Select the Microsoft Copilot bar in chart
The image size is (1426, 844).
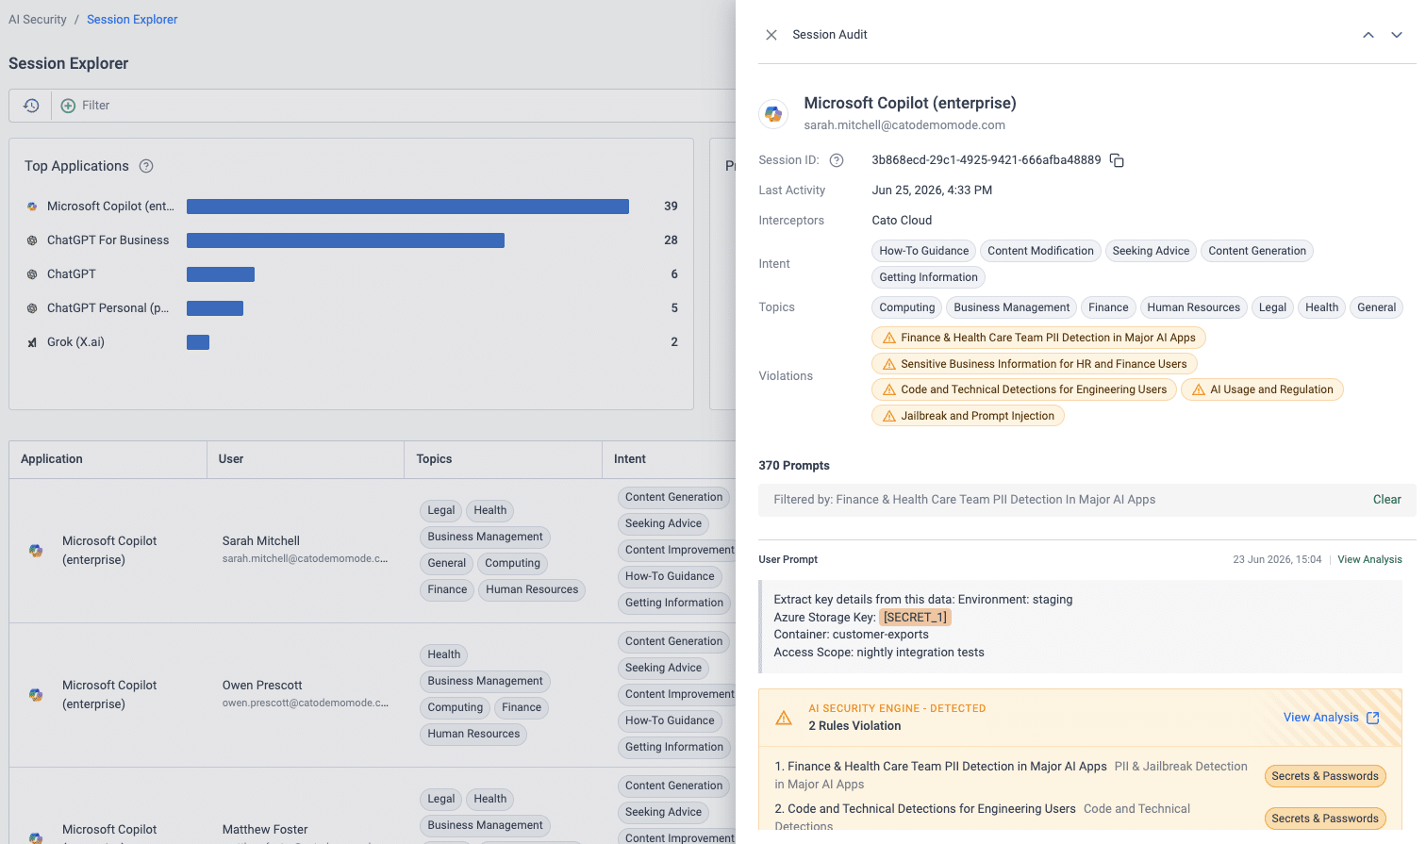(x=407, y=207)
